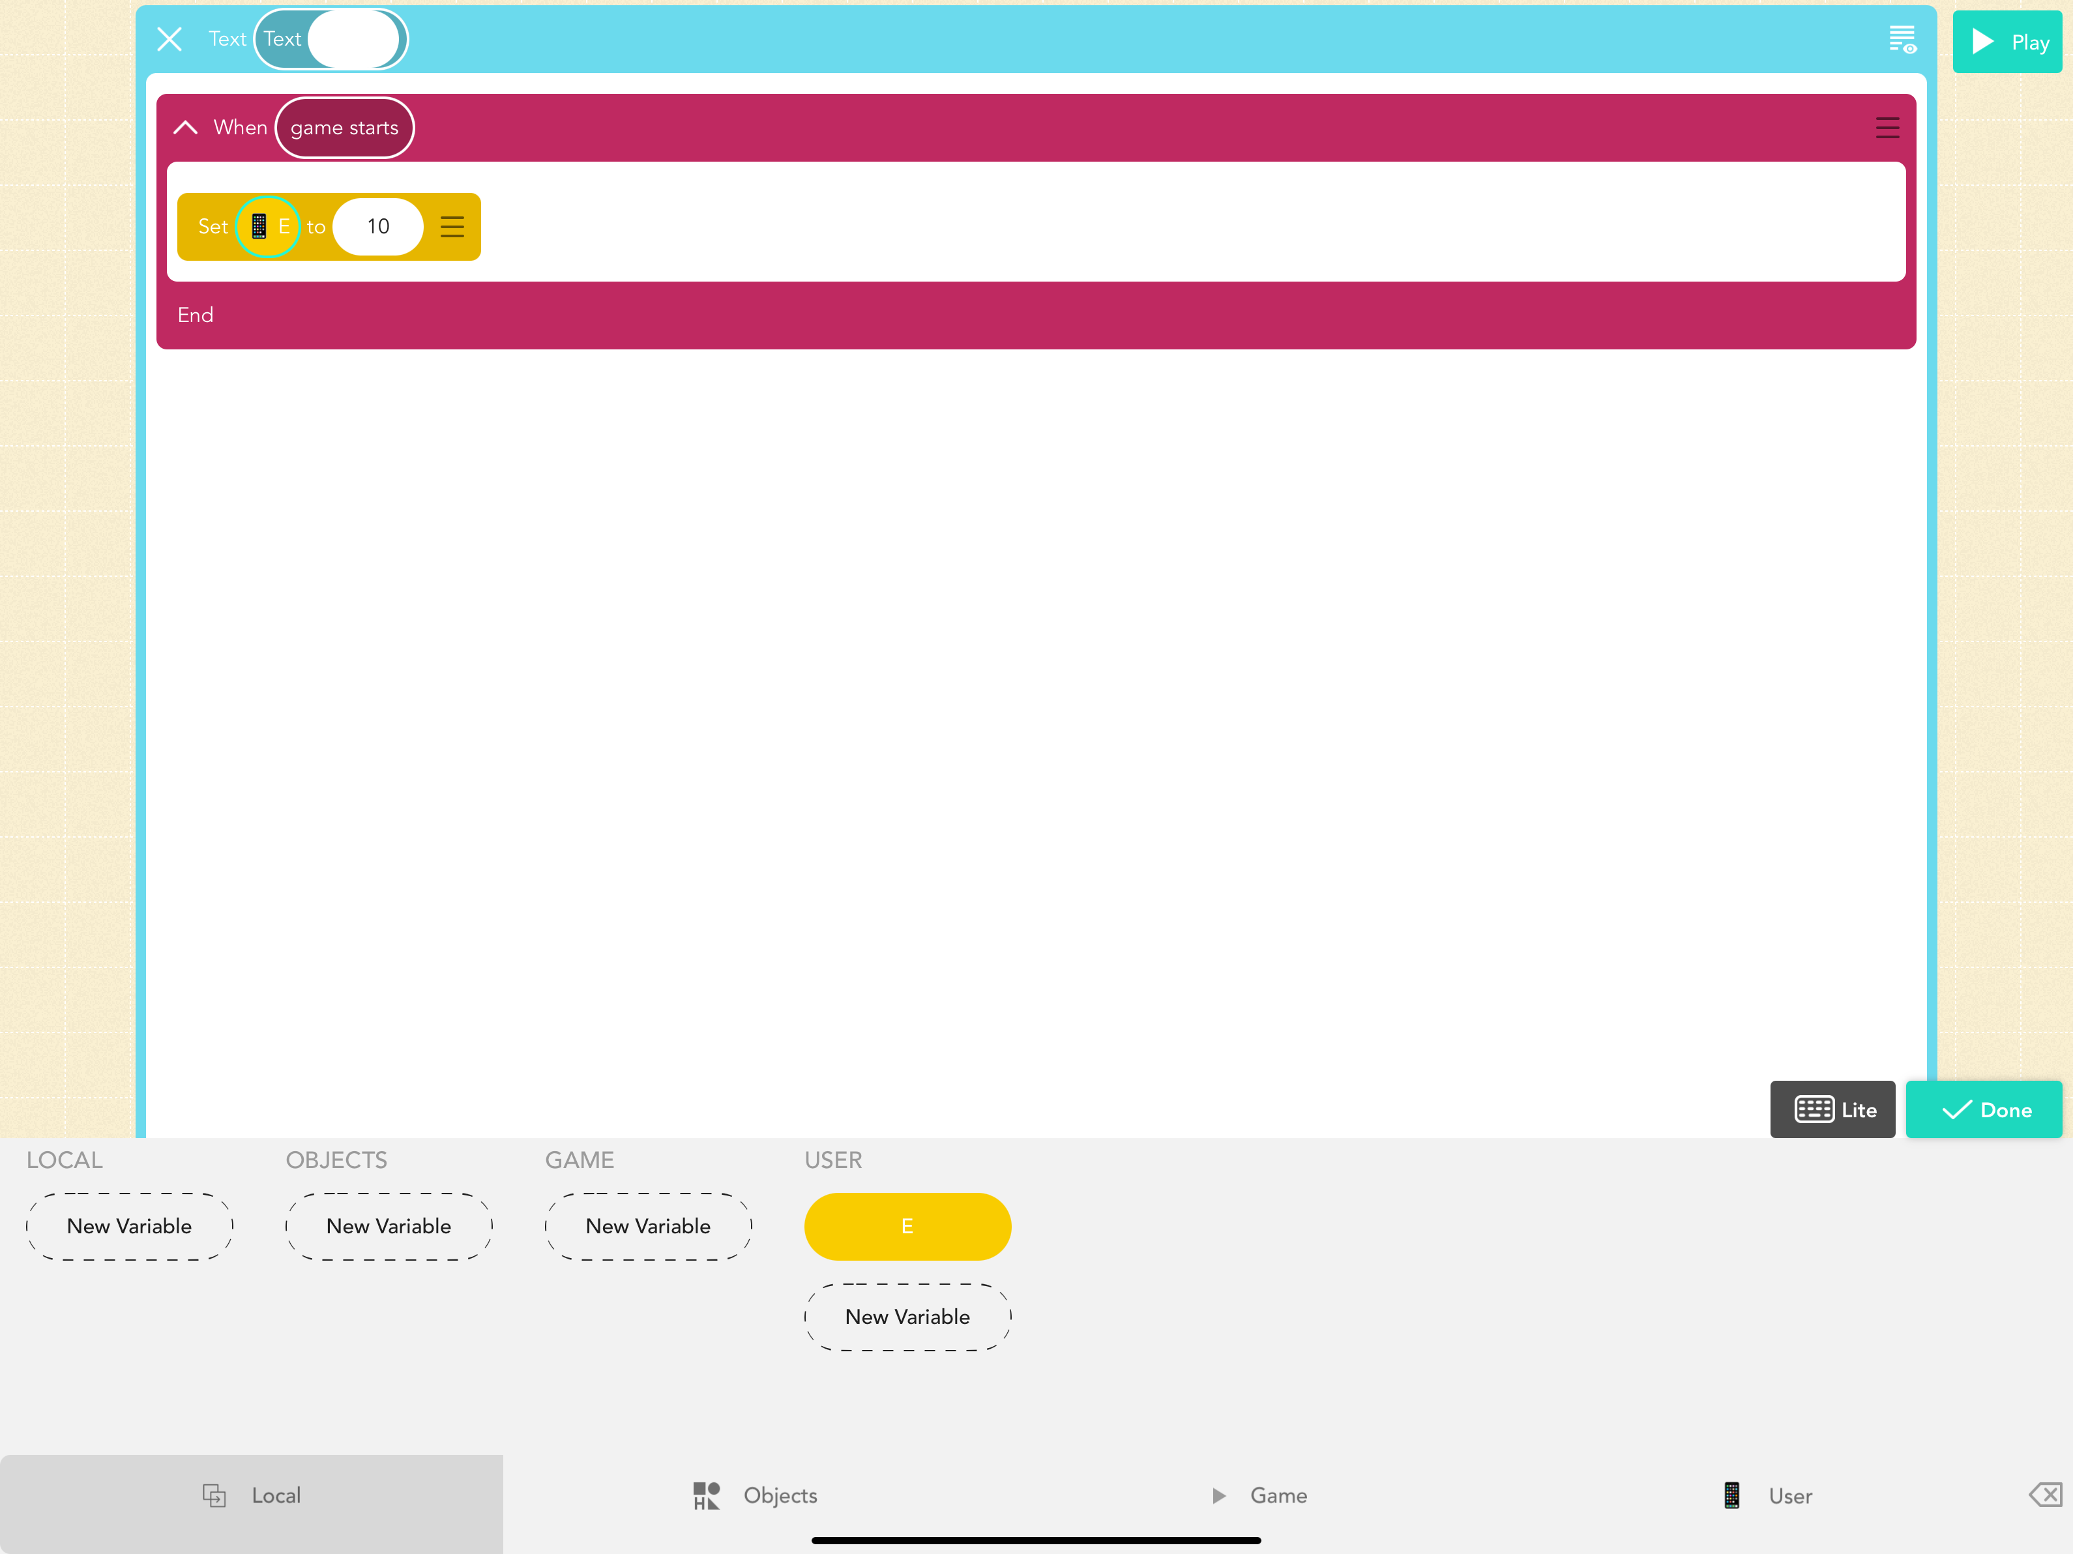Edit the value 10 in Set block
The width and height of the screenshot is (2073, 1554).
coord(377,227)
